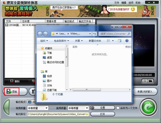
Task: Open the 文件 menu
Action: click(117, 3)
